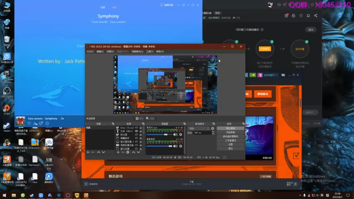Screen dimensions: 354x199
Task: Click orange start streaming button in step 3
Action: [265, 49]
